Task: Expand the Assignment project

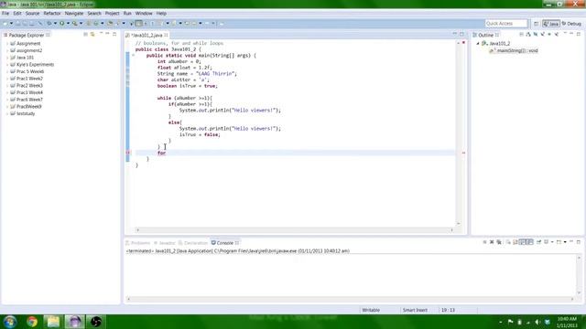Action: click(x=7, y=44)
